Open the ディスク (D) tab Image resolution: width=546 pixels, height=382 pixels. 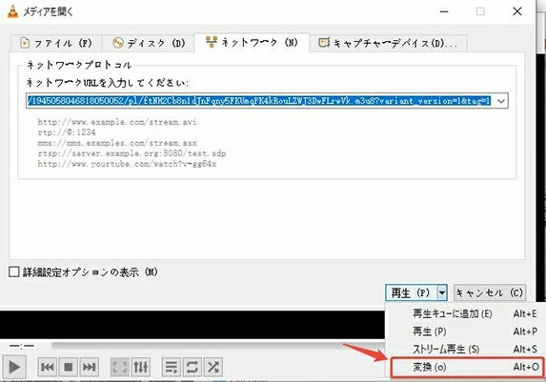(148, 43)
